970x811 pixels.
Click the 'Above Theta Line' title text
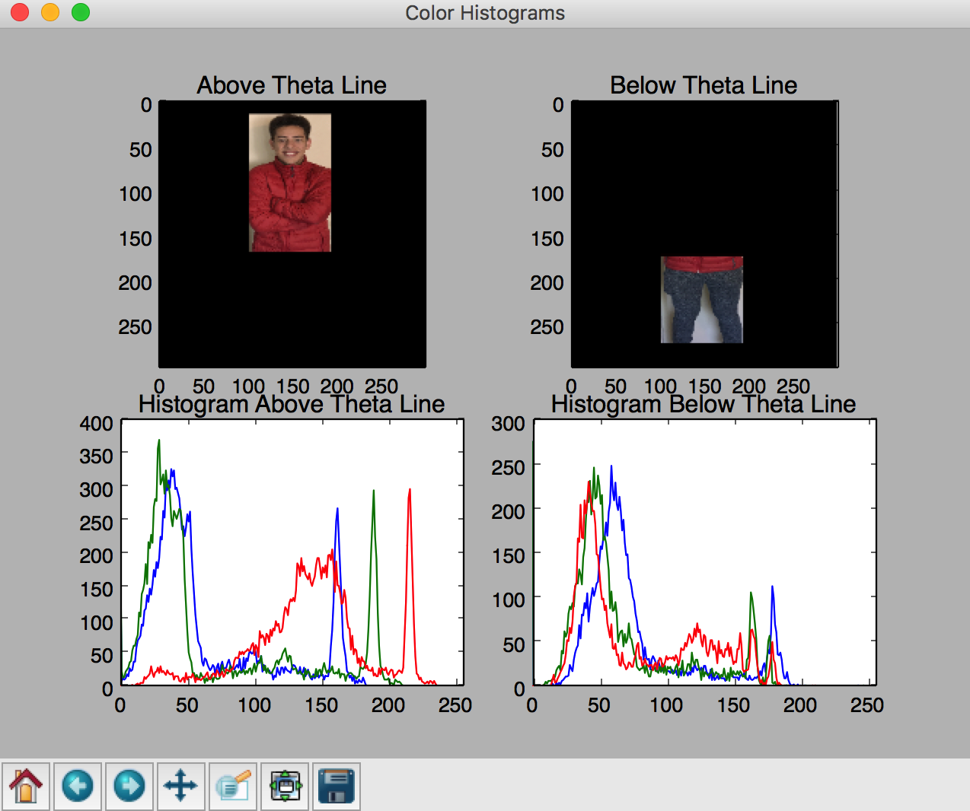pyautogui.click(x=292, y=85)
